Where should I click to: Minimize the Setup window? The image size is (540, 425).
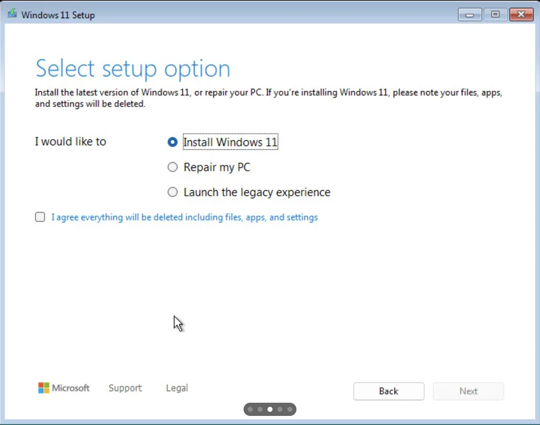tap(470, 14)
